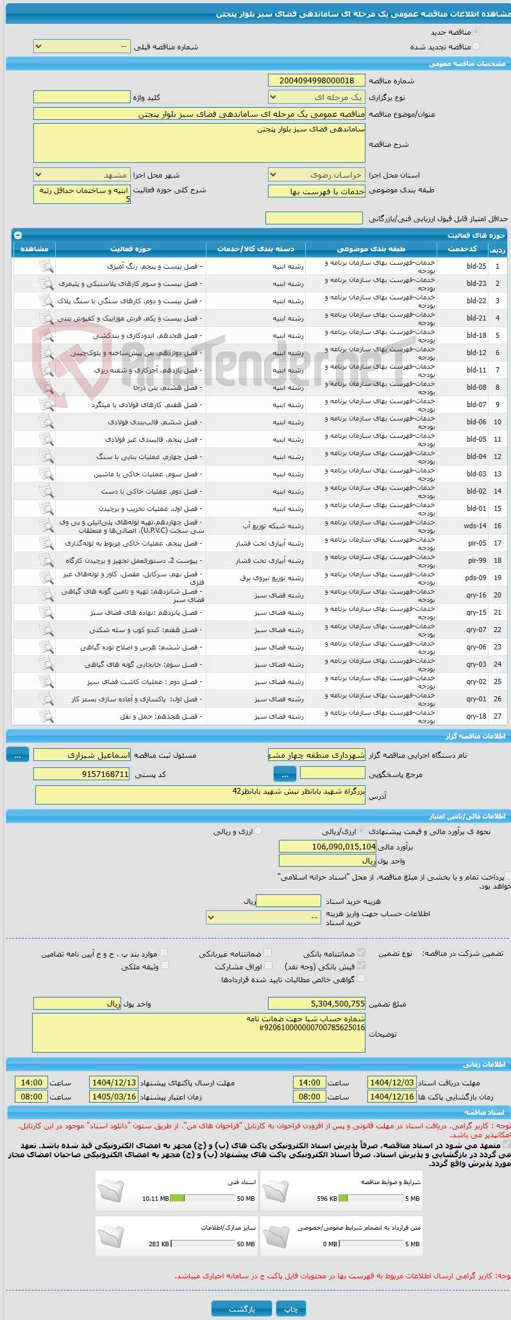Click the بازگشت button

pos(242,1308)
